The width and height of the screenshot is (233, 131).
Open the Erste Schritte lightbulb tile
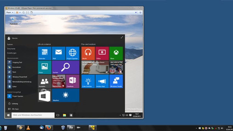(x=88, y=81)
